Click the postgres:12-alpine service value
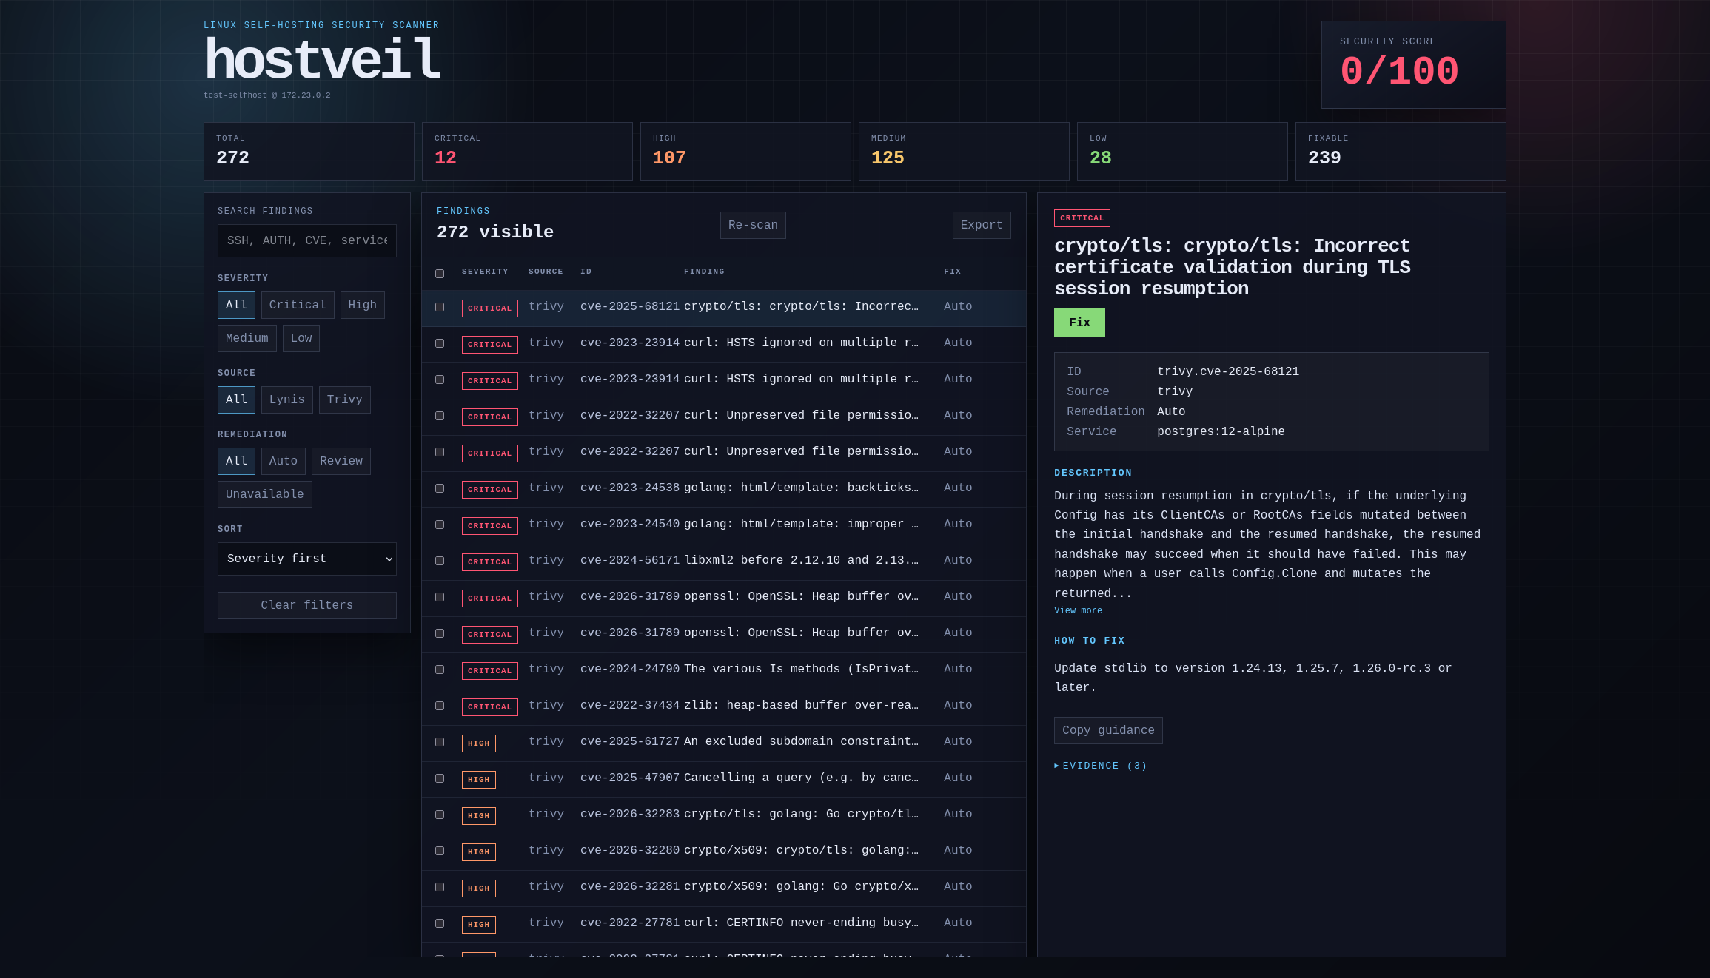 [x=1221, y=431]
